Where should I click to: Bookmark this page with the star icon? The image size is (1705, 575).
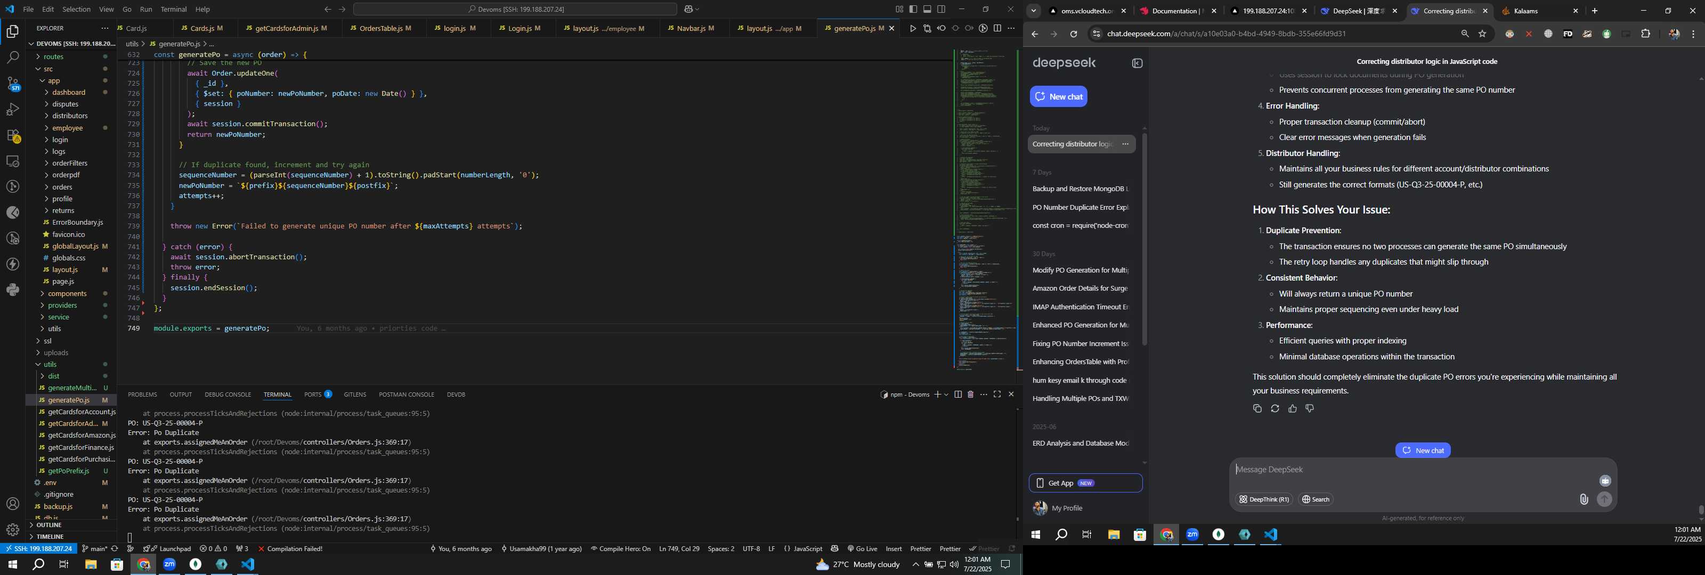pyautogui.click(x=1483, y=34)
